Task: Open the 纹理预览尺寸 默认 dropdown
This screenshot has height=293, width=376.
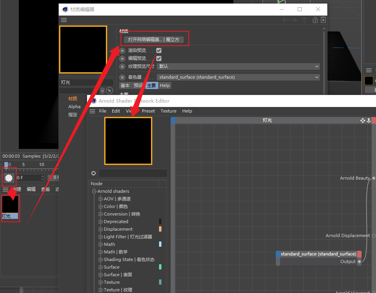Action: pos(238,66)
